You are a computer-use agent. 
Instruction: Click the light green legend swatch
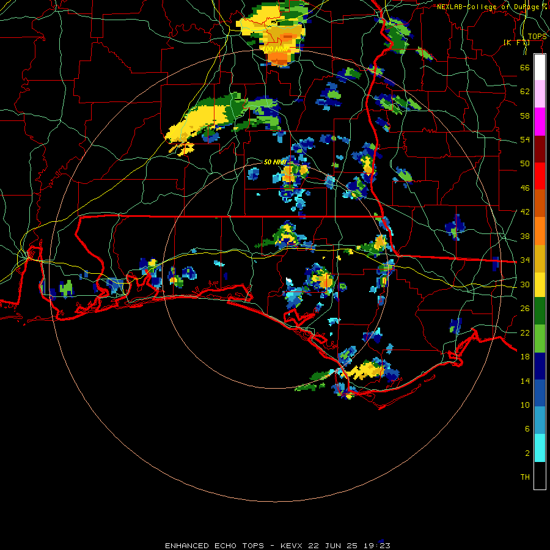540,339
